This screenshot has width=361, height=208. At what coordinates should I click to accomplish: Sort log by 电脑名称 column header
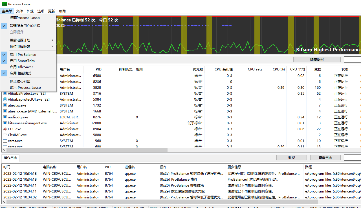pyautogui.click(x=58, y=167)
